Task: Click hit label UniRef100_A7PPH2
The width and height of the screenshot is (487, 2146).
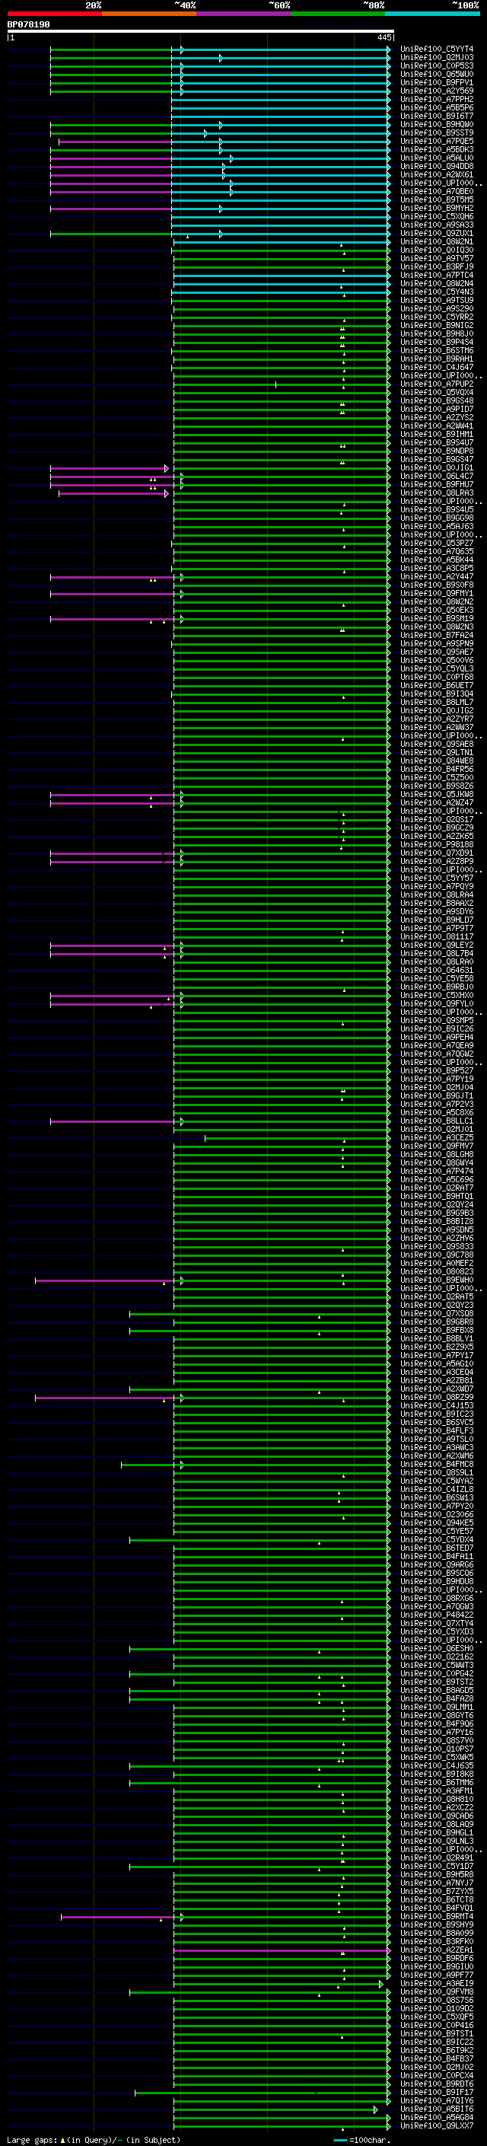Action: click(x=437, y=100)
